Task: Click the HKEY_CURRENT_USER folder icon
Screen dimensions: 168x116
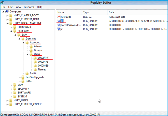Action: coord(11,19)
